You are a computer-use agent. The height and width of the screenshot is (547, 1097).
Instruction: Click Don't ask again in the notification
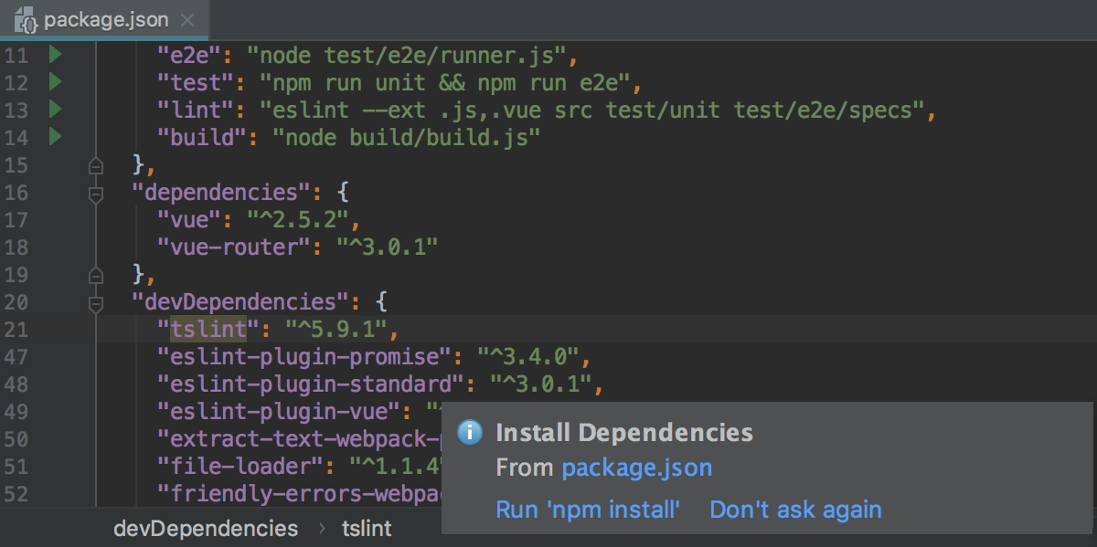click(x=795, y=510)
